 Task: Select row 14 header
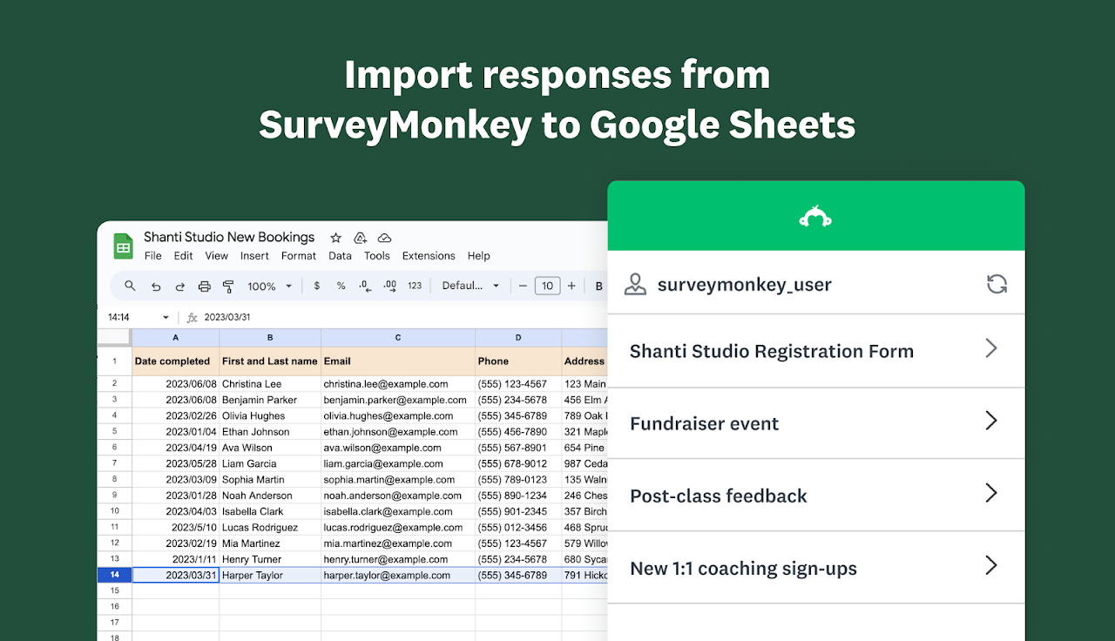pyautogui.click(x=114, y=575)
